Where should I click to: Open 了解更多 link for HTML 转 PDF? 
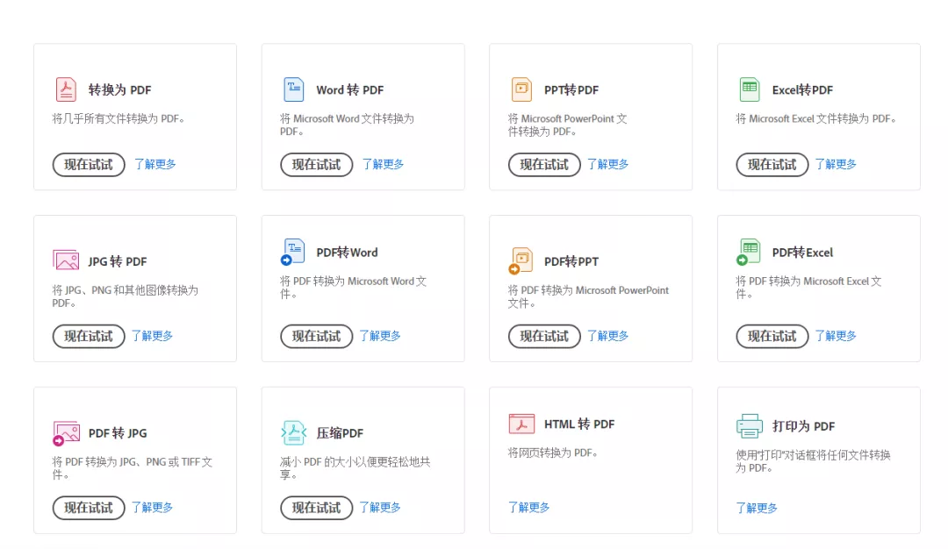528,508
